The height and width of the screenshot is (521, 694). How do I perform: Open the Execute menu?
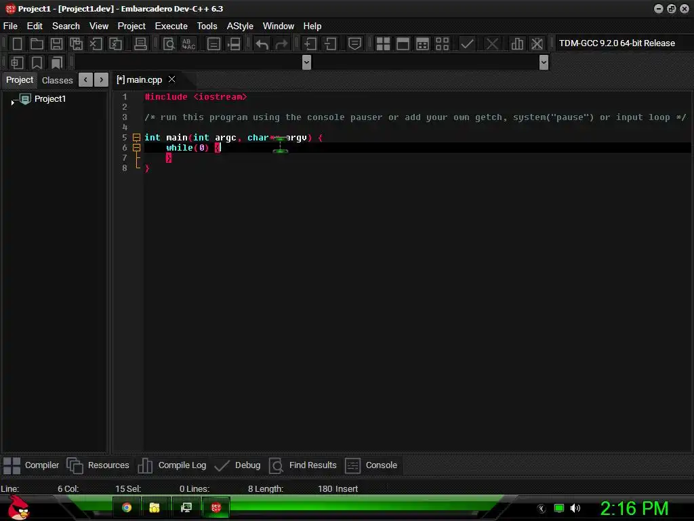(171, 26)
